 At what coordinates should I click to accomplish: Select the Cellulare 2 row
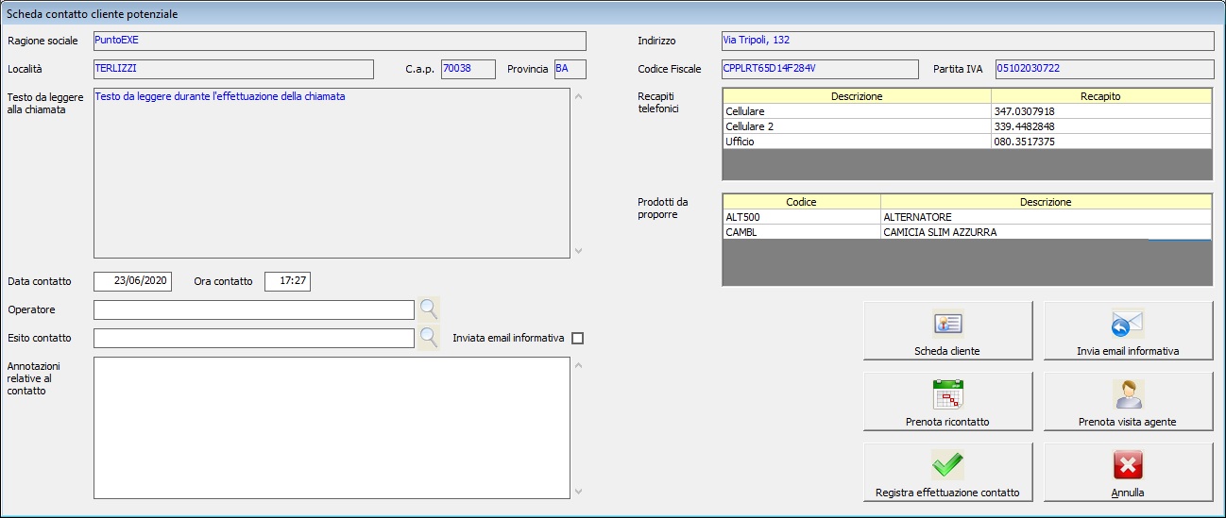coord(967,126)
